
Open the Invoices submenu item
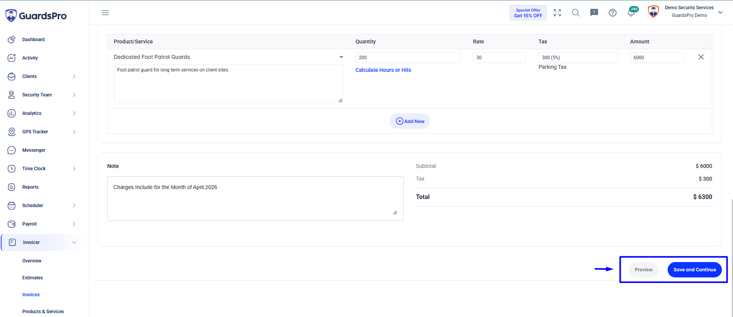click(31, 295)
